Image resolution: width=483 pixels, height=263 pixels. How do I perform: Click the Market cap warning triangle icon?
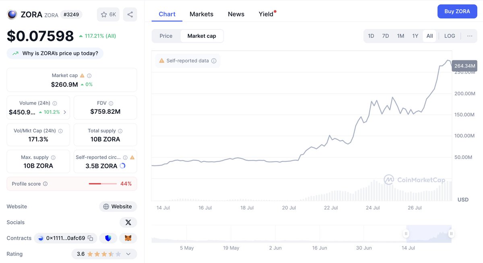pos(82,76)
